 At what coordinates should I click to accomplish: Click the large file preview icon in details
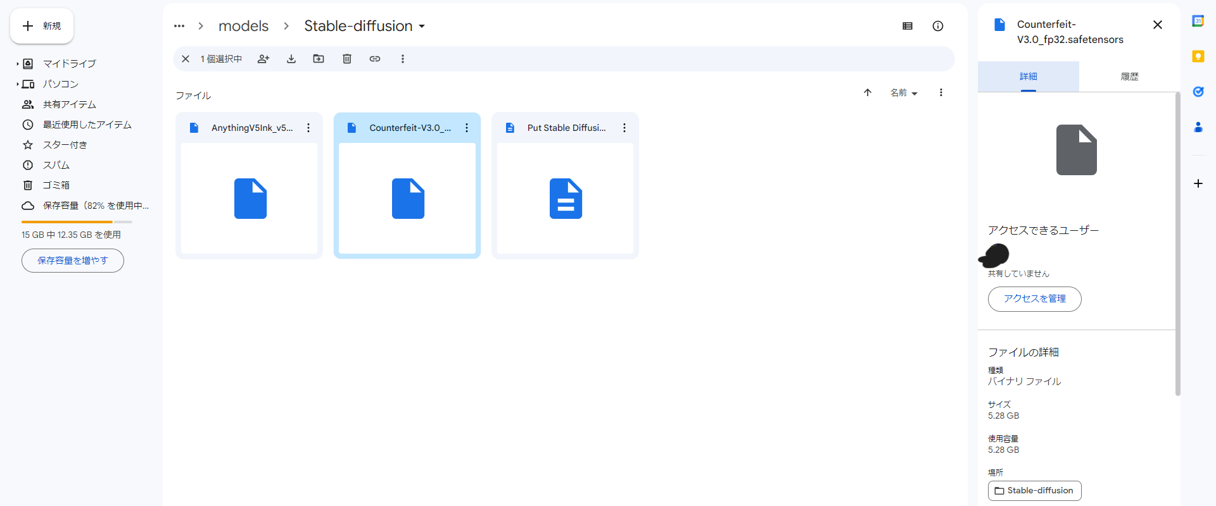1077,150
